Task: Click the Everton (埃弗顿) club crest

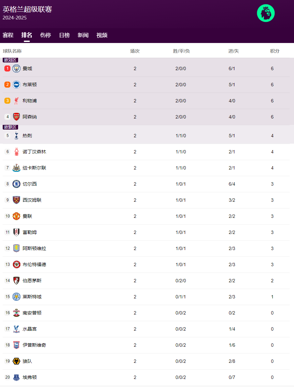Action: 16,377
